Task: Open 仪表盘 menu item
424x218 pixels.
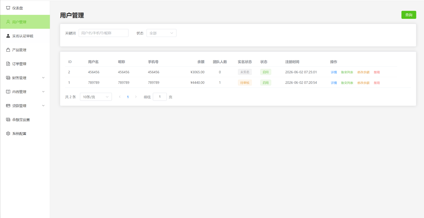Action: pos(25,8)
